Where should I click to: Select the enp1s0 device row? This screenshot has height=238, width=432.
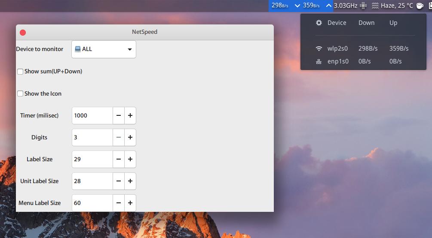[363, 61]
